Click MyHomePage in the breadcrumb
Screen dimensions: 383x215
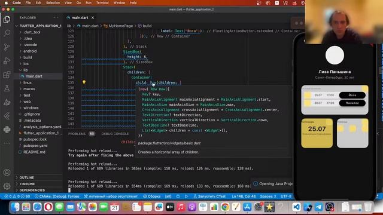(121, 26)
